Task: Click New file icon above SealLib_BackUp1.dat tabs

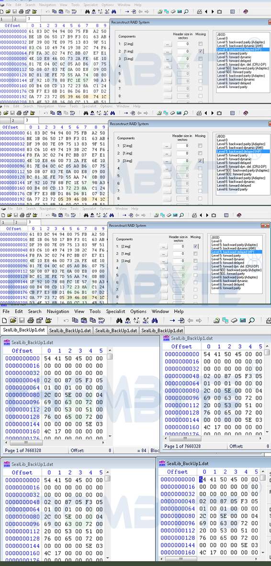Action: coord(5,320)
